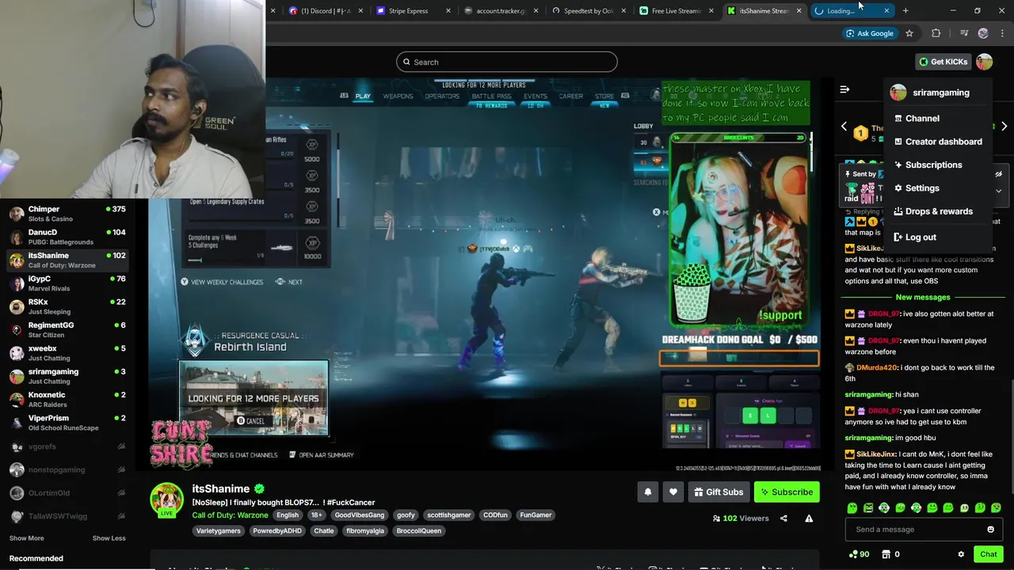
Task: Click the Gift Subs button
Action: click(719, 492)
